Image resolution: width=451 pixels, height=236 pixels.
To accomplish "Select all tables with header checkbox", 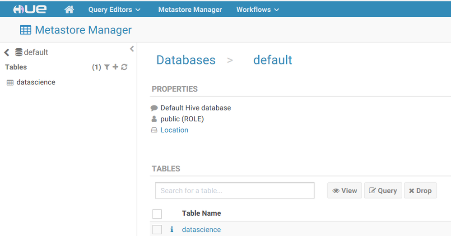I will pos(157,213).
